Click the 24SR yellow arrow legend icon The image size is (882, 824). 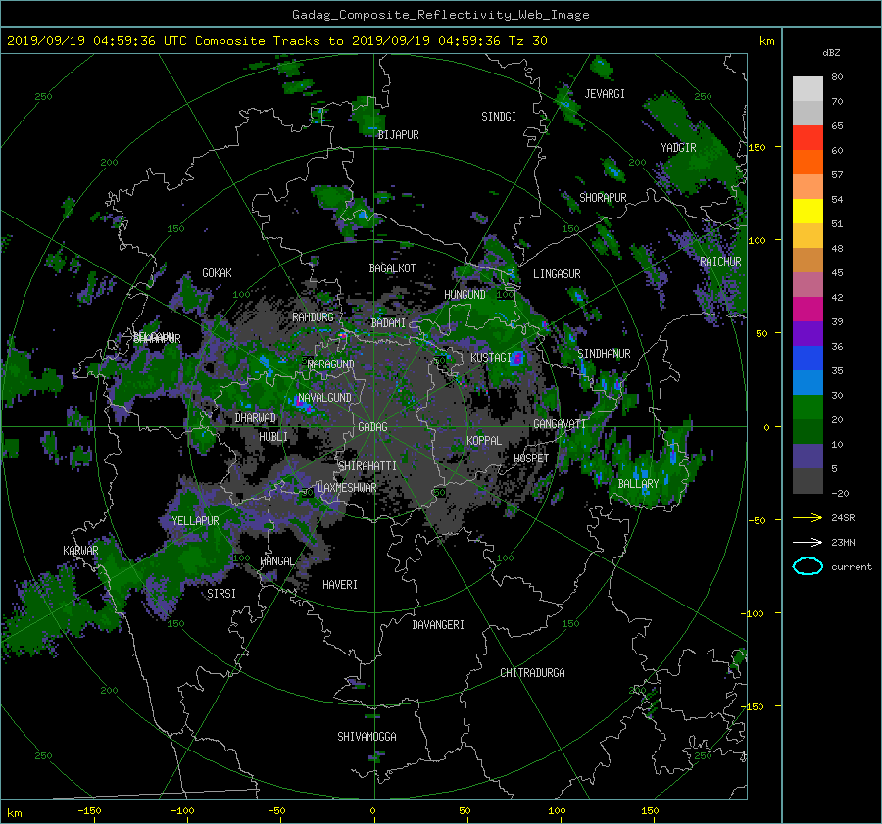(808, 517)
